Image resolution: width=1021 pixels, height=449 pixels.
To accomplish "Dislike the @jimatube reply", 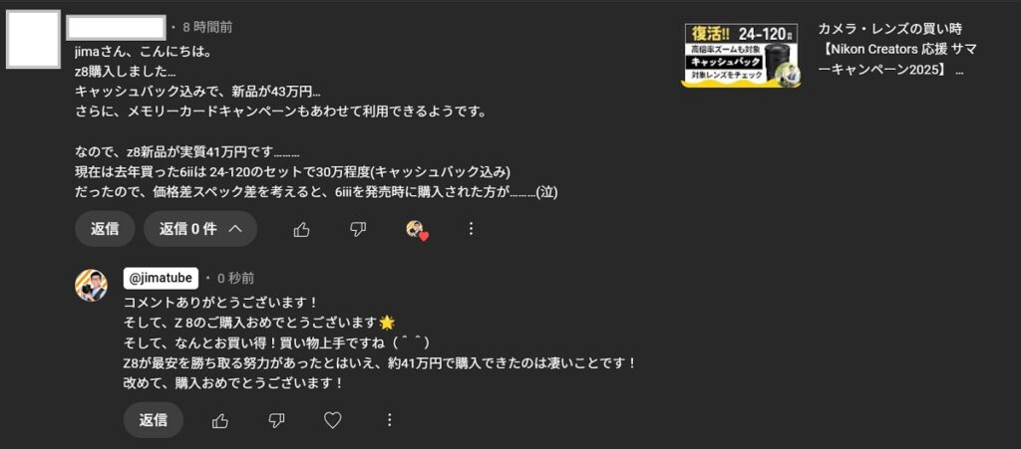I will pyautogui.click(x=277, y=420).
